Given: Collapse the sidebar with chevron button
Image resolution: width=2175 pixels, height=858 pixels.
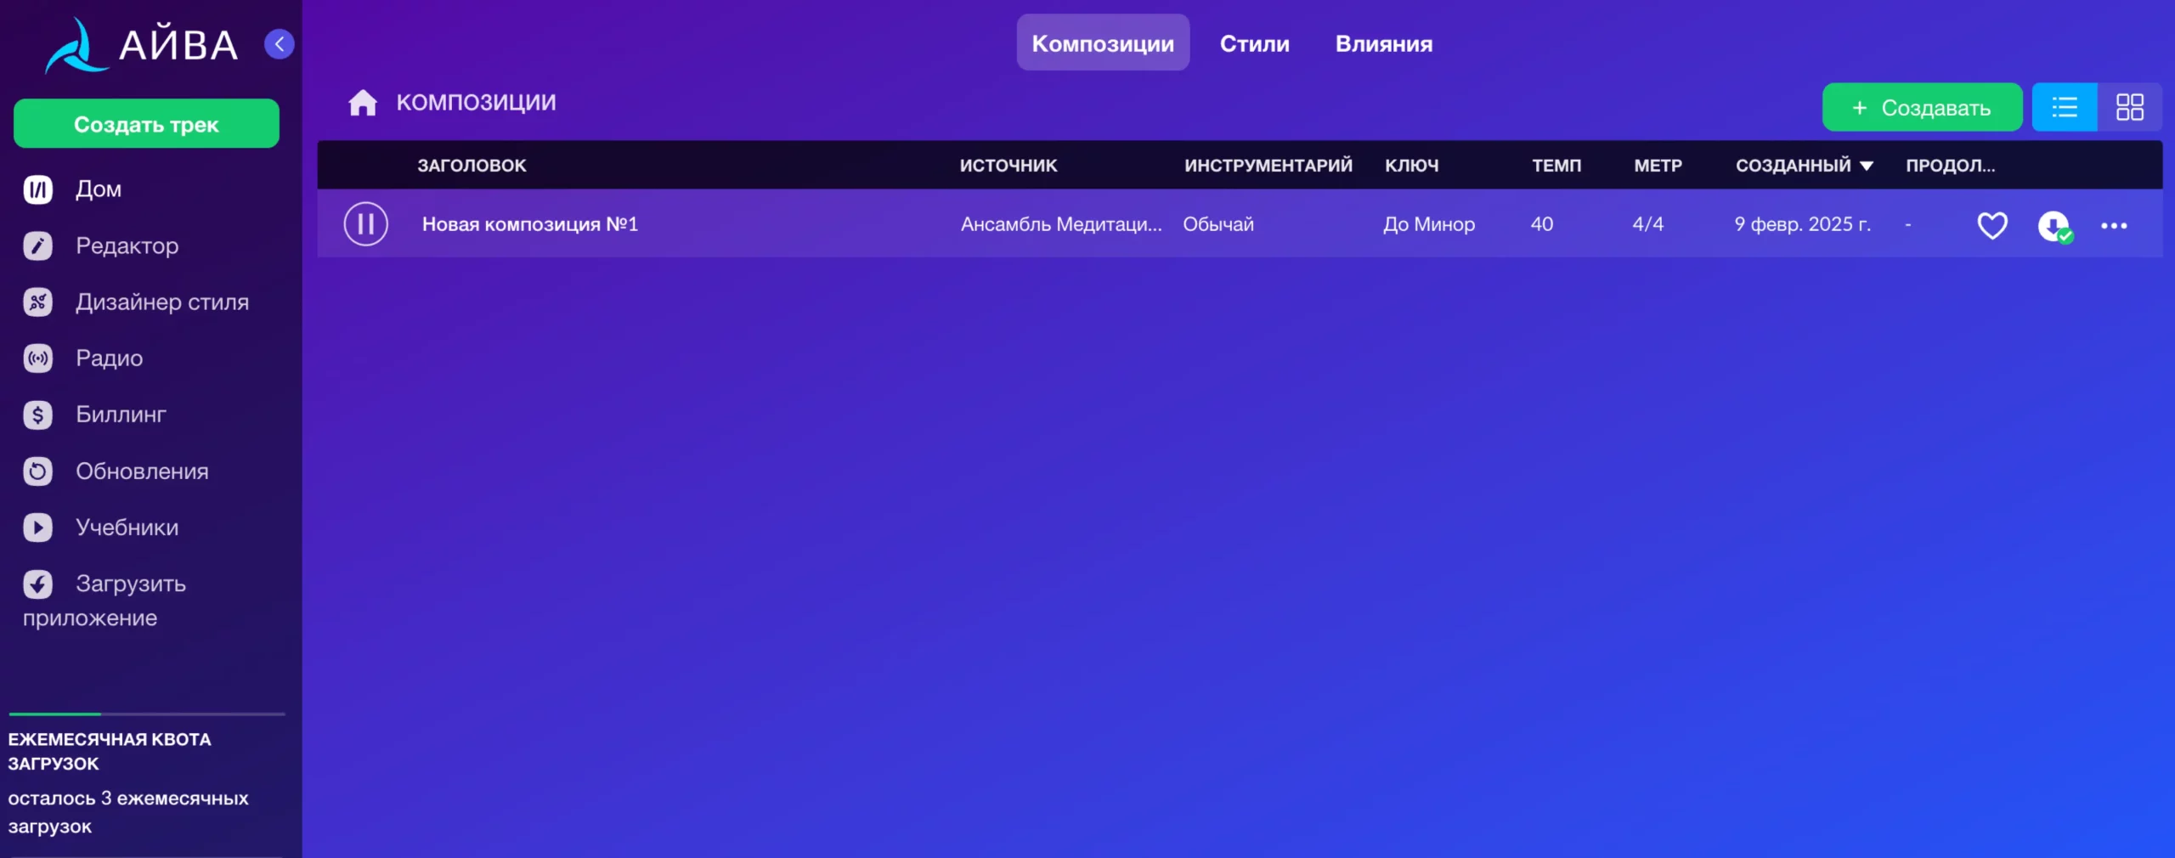Looking at the screenshot, I should click(x=280, y=44).
